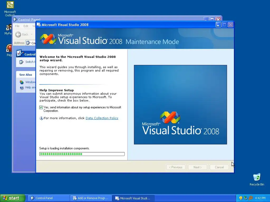Uncheck the send setup experiences checkbox
270x202 pixels.
[41, 108]
